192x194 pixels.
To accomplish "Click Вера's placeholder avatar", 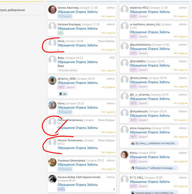I will [52, 60].
